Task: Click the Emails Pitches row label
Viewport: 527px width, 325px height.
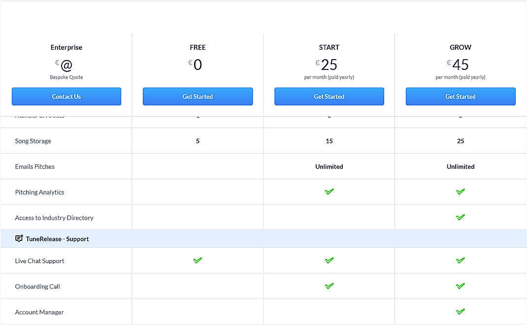Action: click(33, 166)
